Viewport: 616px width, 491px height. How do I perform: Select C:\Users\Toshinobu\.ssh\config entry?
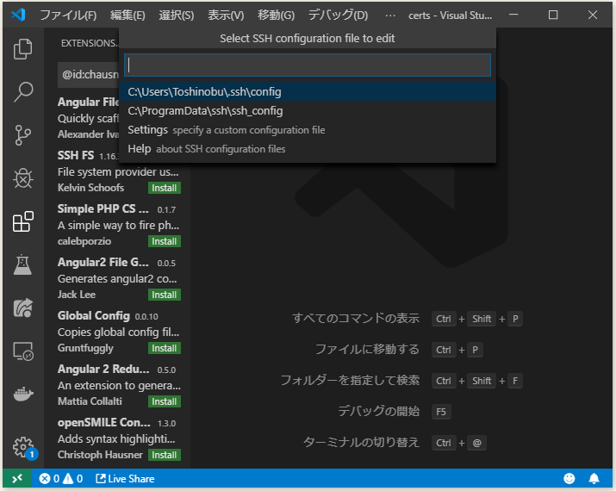(x=308, y=92)
